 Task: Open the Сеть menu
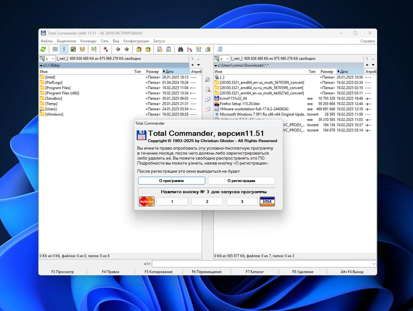click(x=105, y=41)
